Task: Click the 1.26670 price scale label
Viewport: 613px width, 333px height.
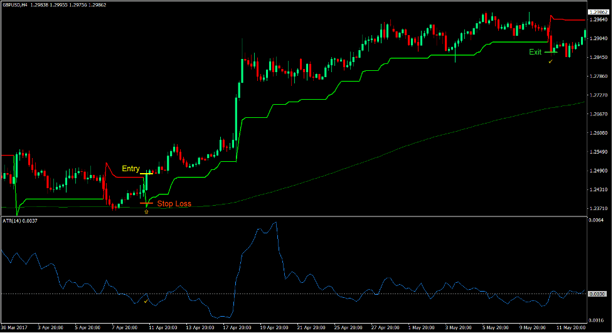Action: (600, 114)
